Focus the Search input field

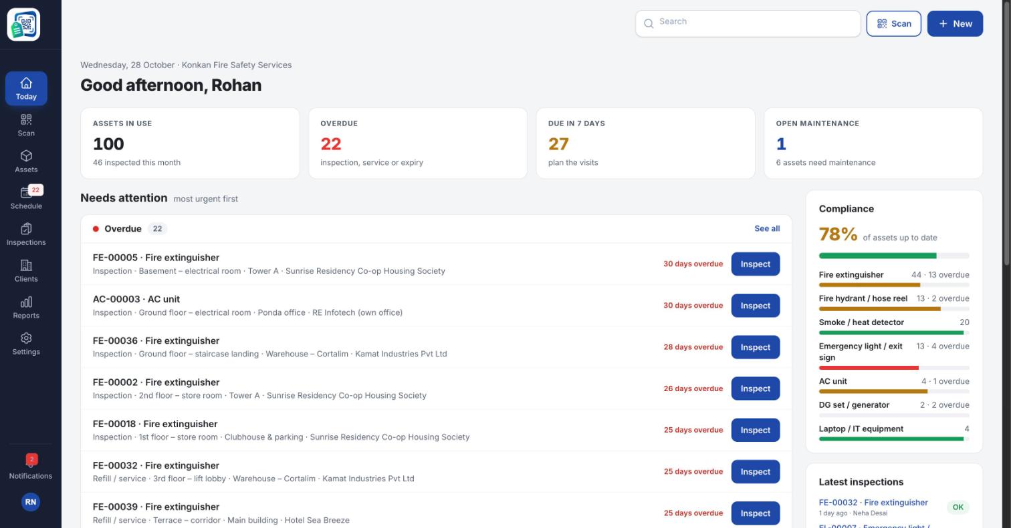(x=748, y=23)
